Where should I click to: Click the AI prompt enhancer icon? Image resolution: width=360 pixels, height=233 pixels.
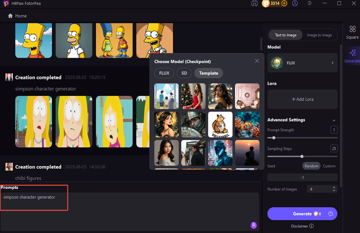254,225
